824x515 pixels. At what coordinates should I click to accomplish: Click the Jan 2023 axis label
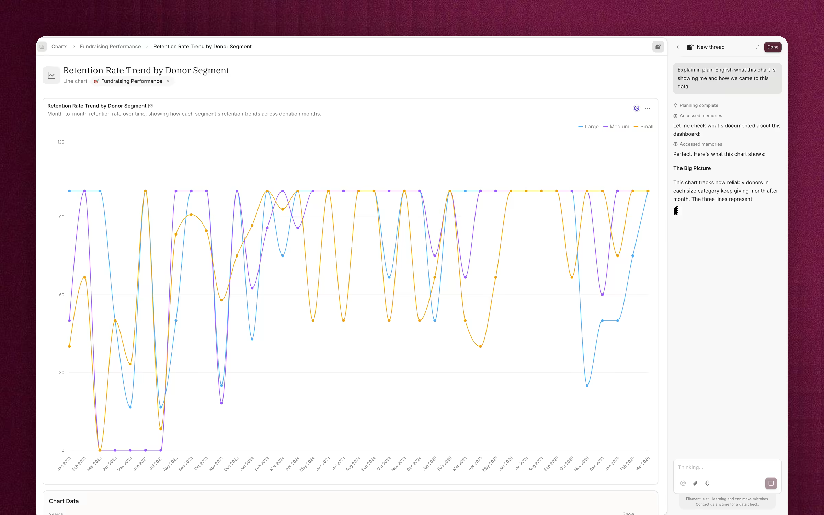(64, 463)
